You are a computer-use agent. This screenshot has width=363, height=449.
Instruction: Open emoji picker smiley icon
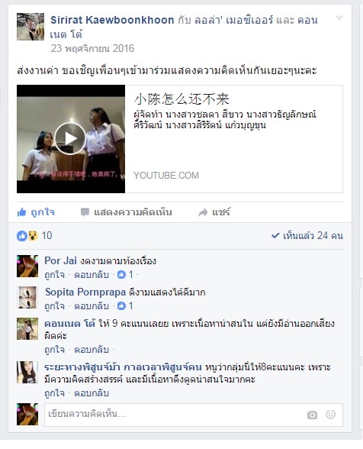[x=330, y=415]
